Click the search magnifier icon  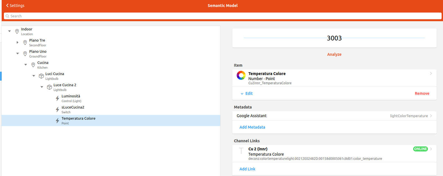(x=8, y=16)
